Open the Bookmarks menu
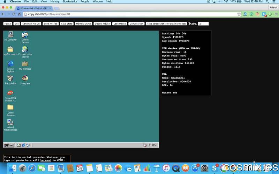 click(70, 1)
